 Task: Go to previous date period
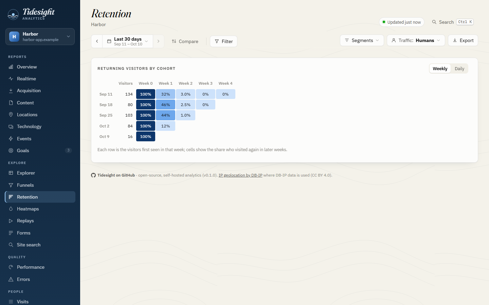(x=97, y=41)
